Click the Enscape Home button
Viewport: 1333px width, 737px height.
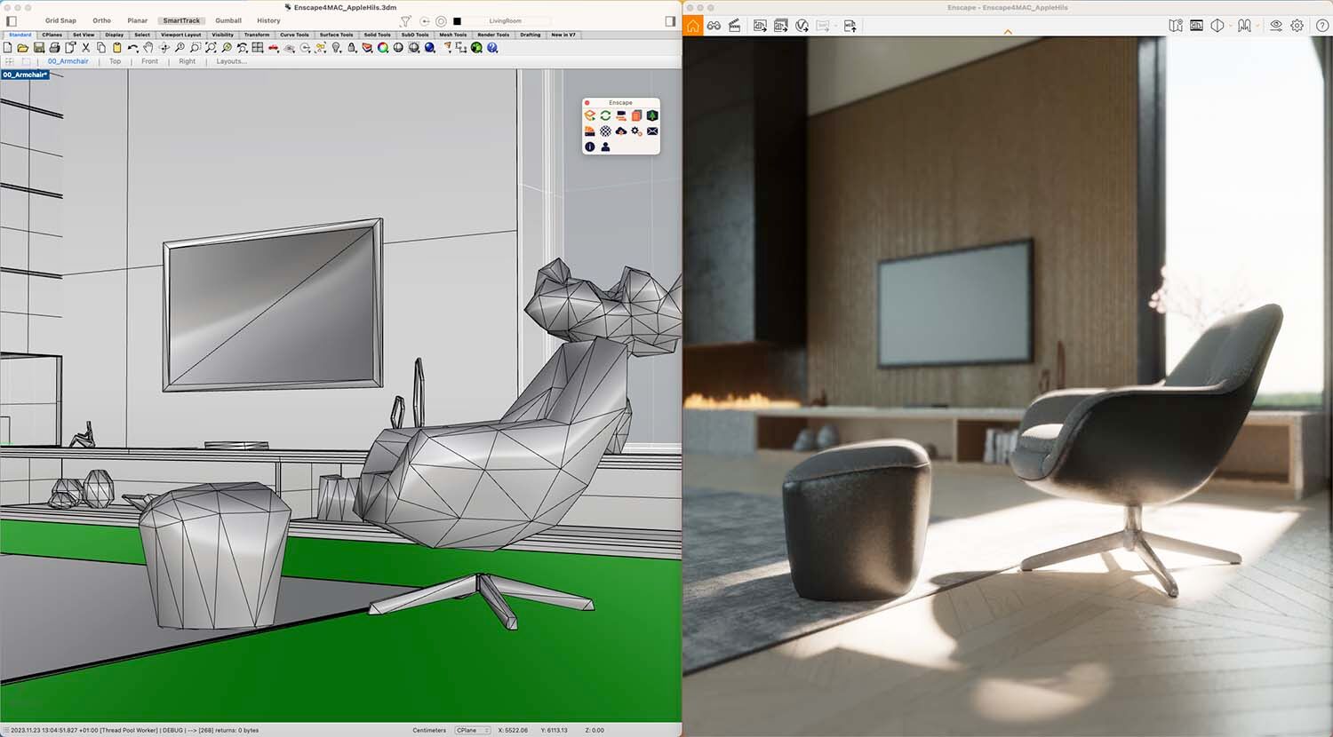[x=693, y=26]
